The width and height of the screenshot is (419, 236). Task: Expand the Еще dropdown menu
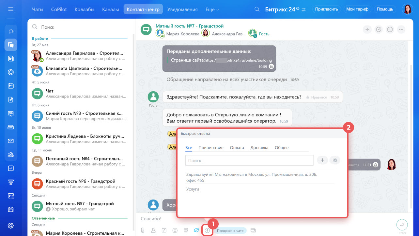tap(212, 9)
